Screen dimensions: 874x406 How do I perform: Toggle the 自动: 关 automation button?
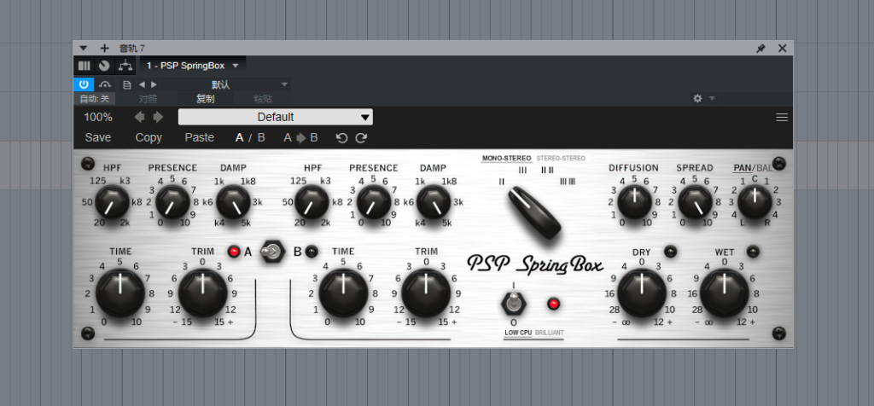pos(95,99)
